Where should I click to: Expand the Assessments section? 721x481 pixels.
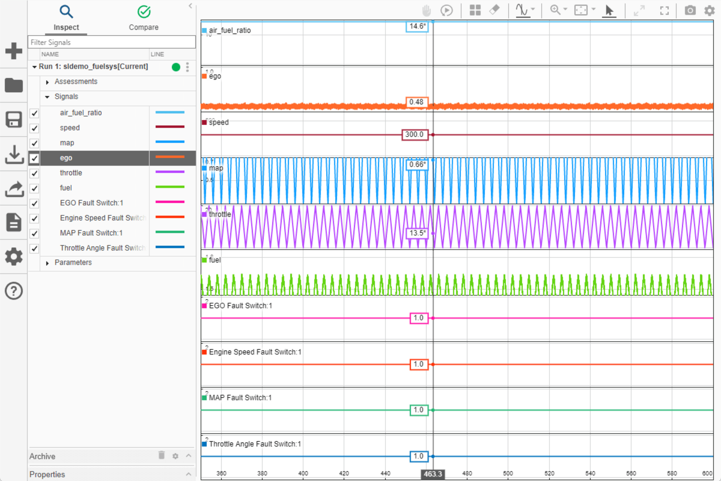tap(47, 82)
